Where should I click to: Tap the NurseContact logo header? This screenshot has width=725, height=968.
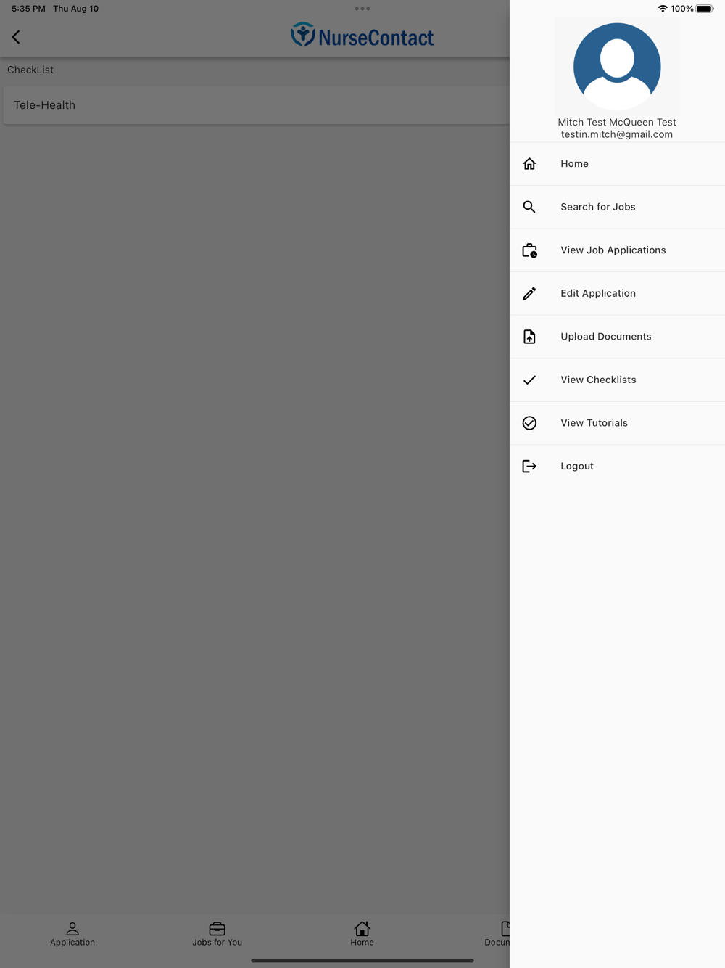pyautogui.click(x=362, y=36)
